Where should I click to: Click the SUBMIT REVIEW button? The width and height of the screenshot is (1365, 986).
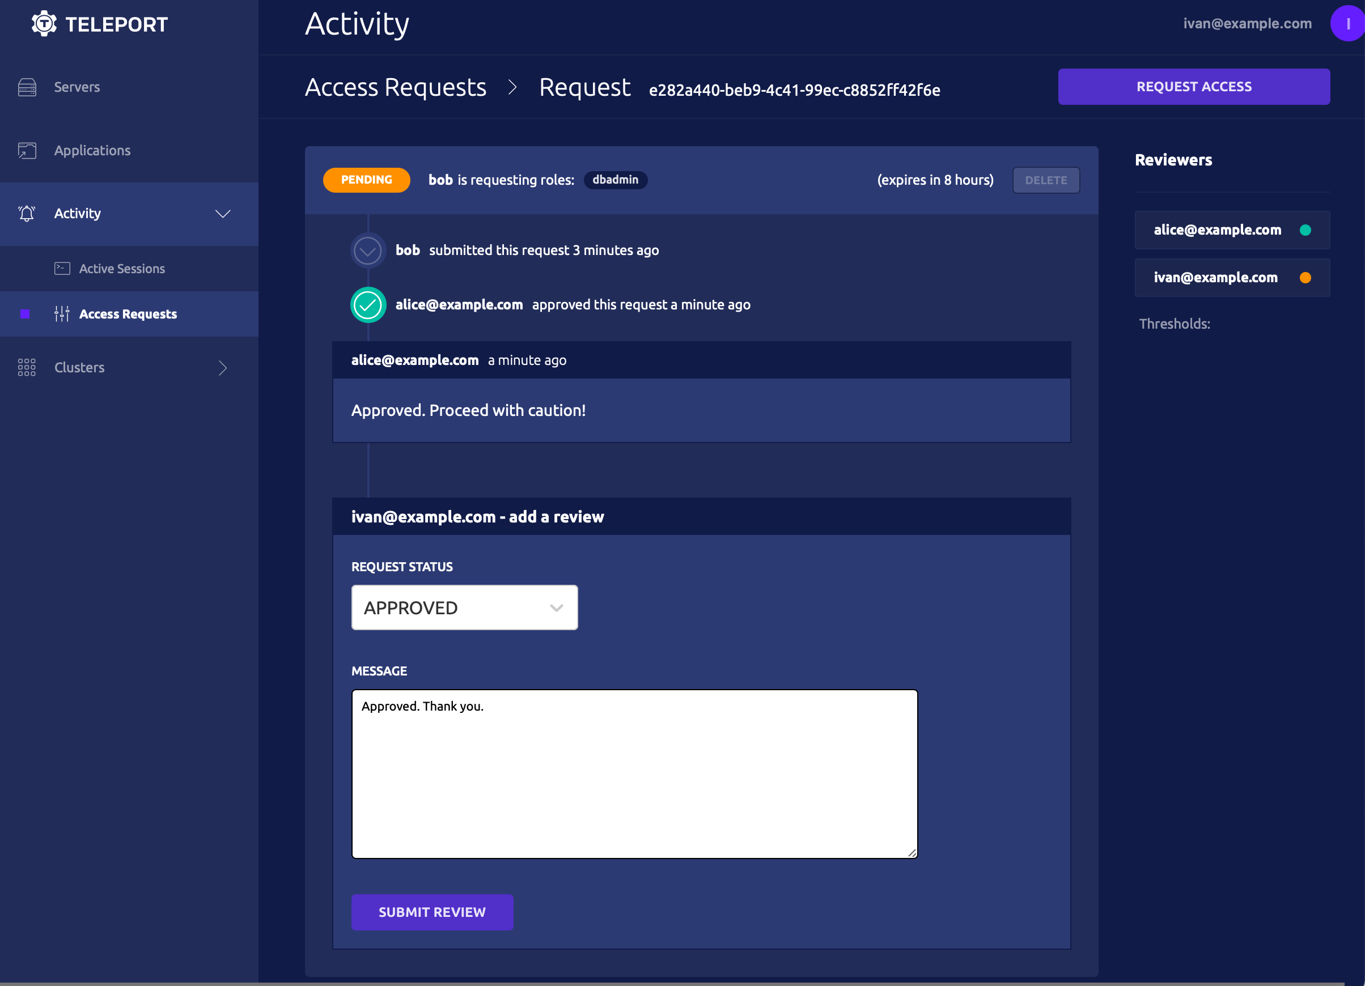click(x=433, y=912)
